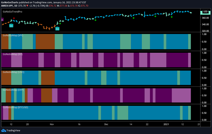Click the 0.50 scale label of USCI map
The height and width of the screenshot is (134, 212).
click(204, 78)
